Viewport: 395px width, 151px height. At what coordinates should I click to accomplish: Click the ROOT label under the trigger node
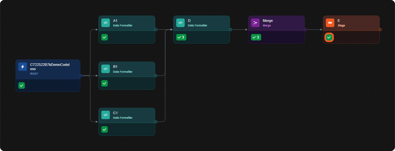tap(34, 74)
